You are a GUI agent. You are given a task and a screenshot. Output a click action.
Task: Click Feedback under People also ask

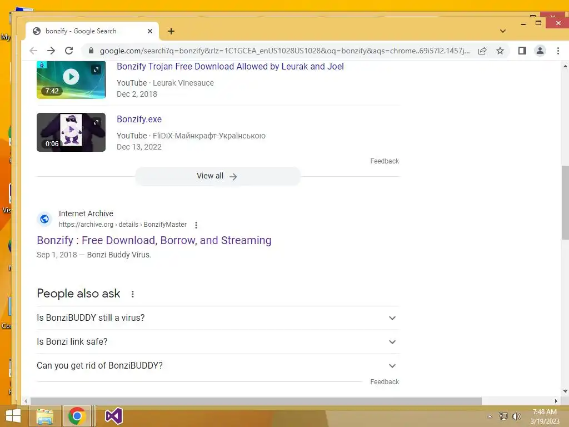click(385, 382)
